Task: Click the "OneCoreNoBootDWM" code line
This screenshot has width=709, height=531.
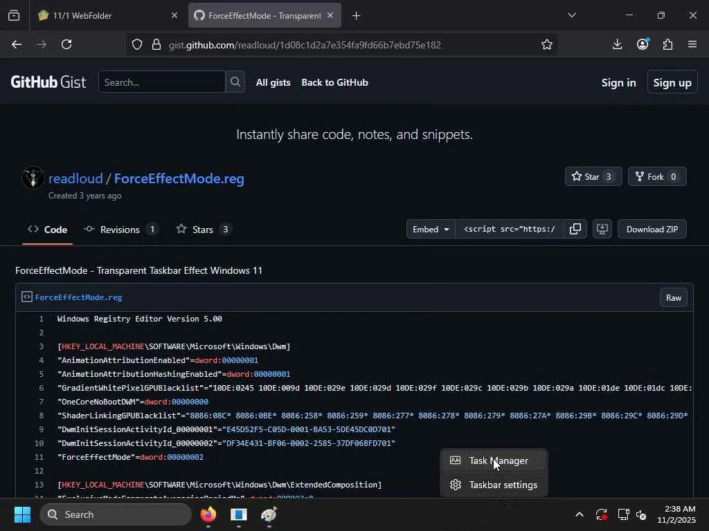Action: click(x=132, y=402)
